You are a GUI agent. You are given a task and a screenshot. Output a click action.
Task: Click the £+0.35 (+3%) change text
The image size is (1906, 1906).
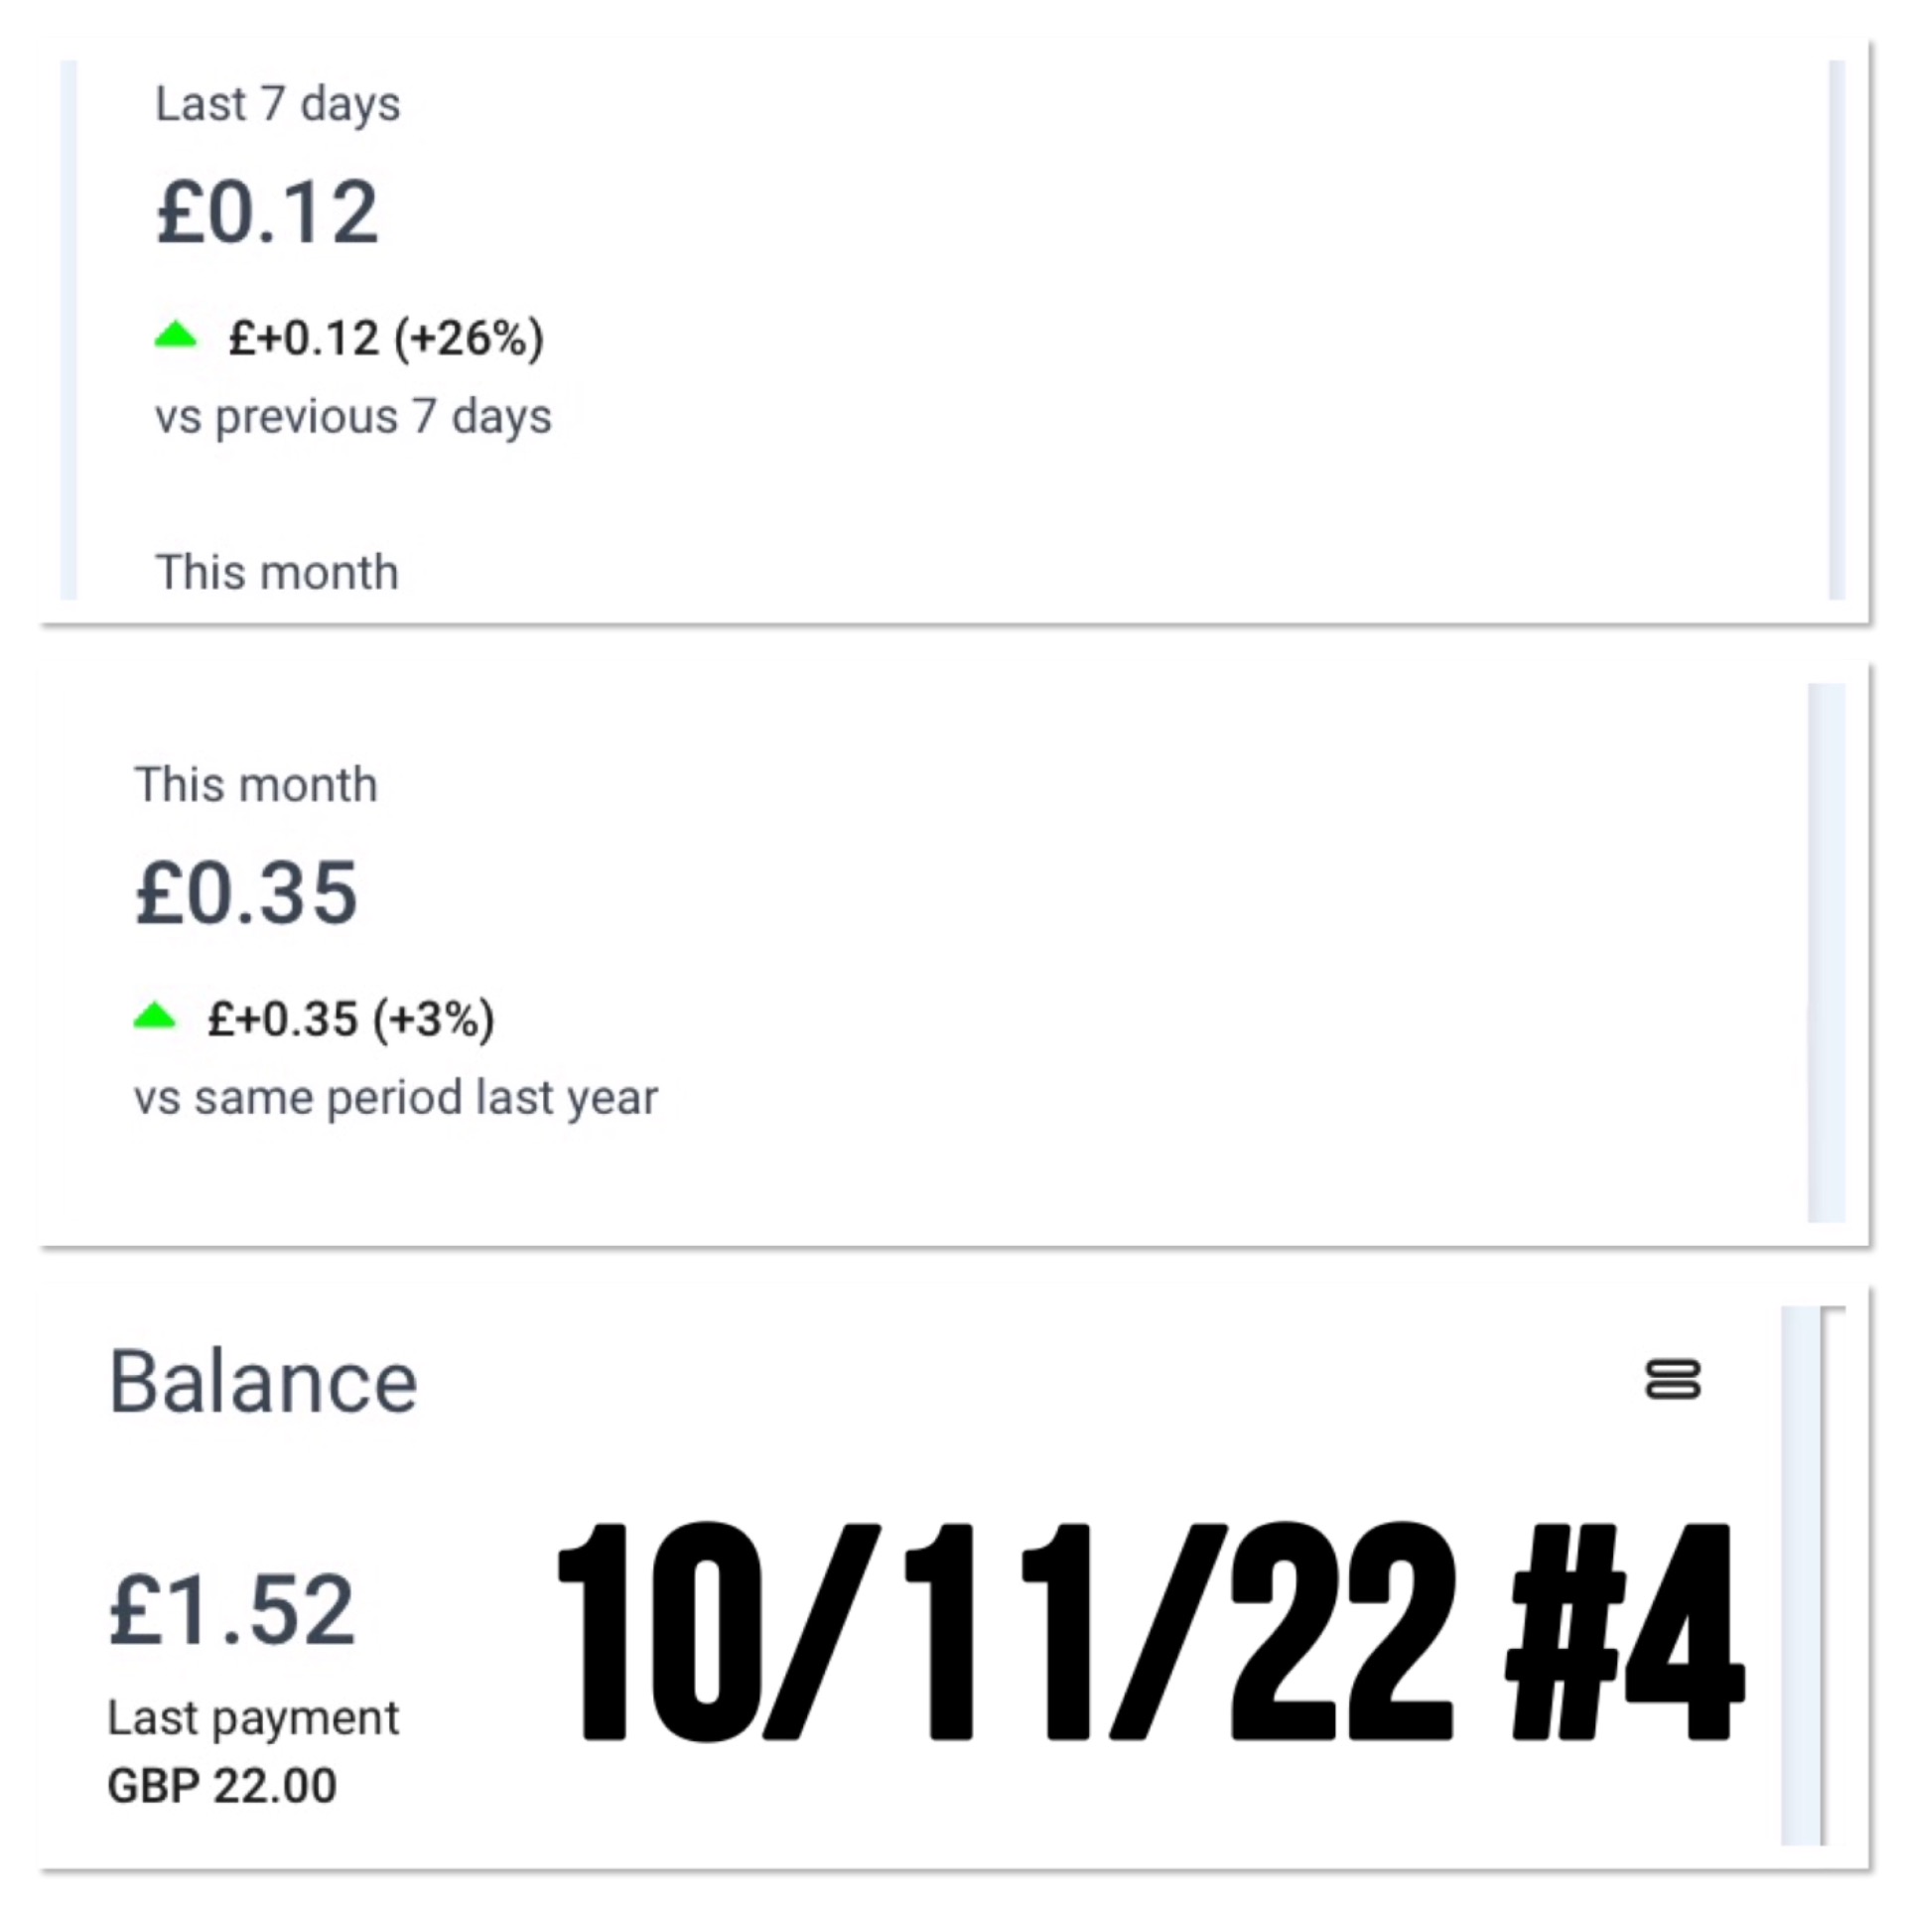(x=350, y=1019)
